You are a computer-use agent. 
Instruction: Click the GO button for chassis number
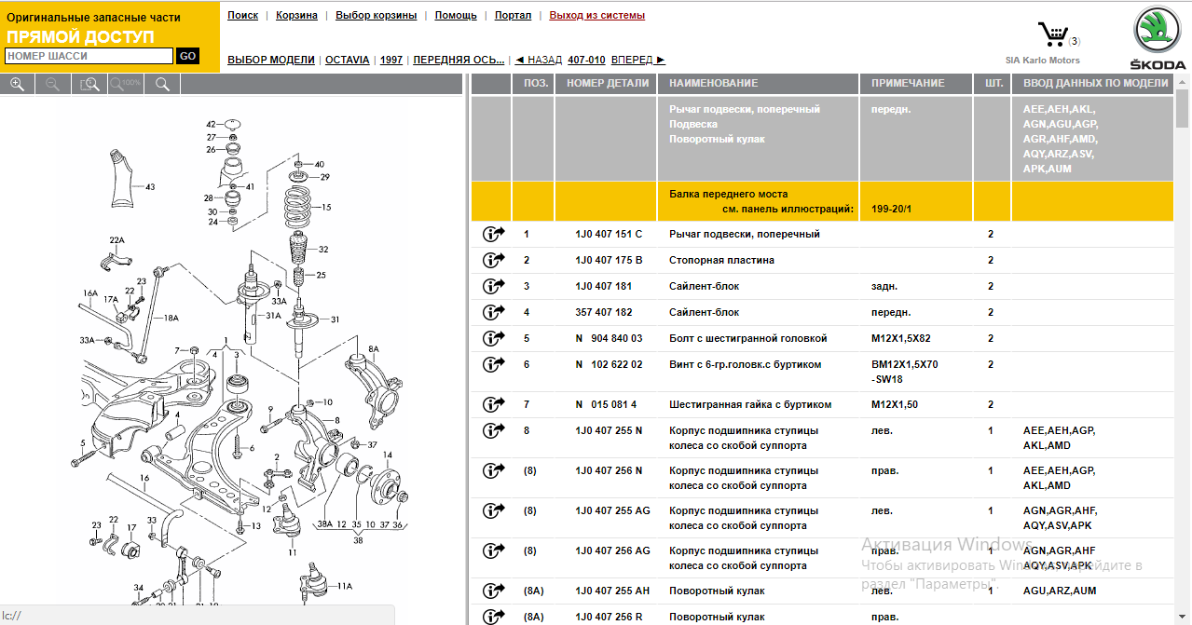coord(187,56)
